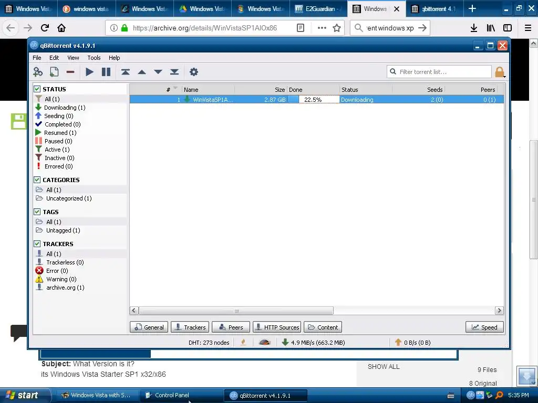Bookmark this page with star icon
Screen dimensions: 538x403
337,28
